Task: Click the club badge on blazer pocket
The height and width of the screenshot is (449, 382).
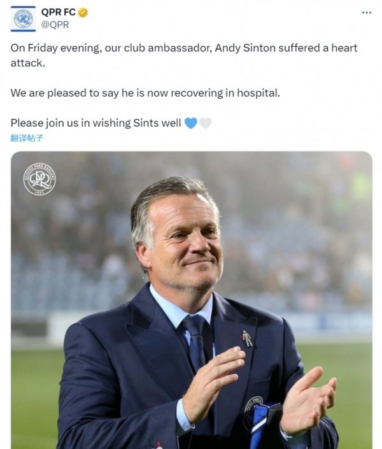Action: pyautogui.click(x=253, y=410)
